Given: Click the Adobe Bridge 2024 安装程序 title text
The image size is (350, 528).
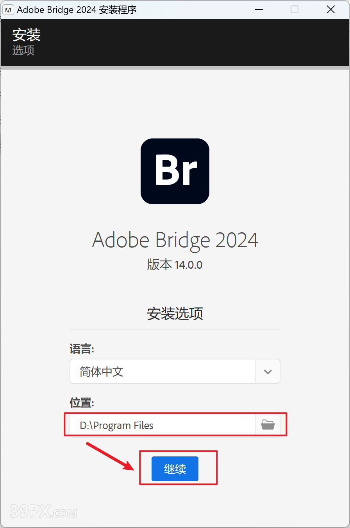Looking at the screenshot, I should click(77, 10).
